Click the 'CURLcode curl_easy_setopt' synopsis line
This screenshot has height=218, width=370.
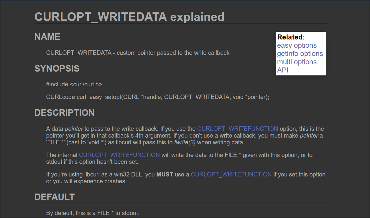point(158,97)
